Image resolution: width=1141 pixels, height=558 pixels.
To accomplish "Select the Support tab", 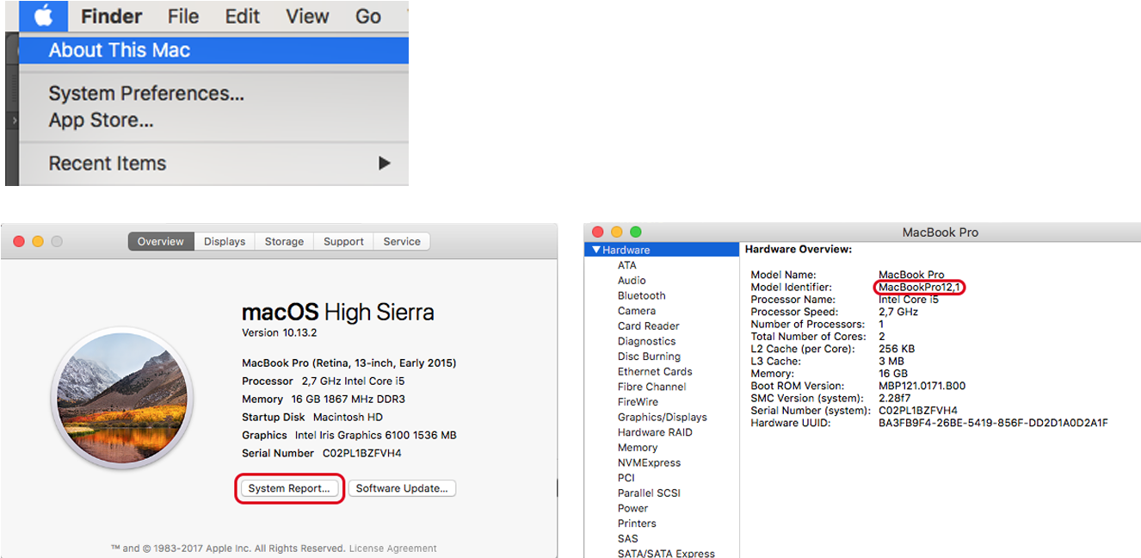I will tap(343, 241).
